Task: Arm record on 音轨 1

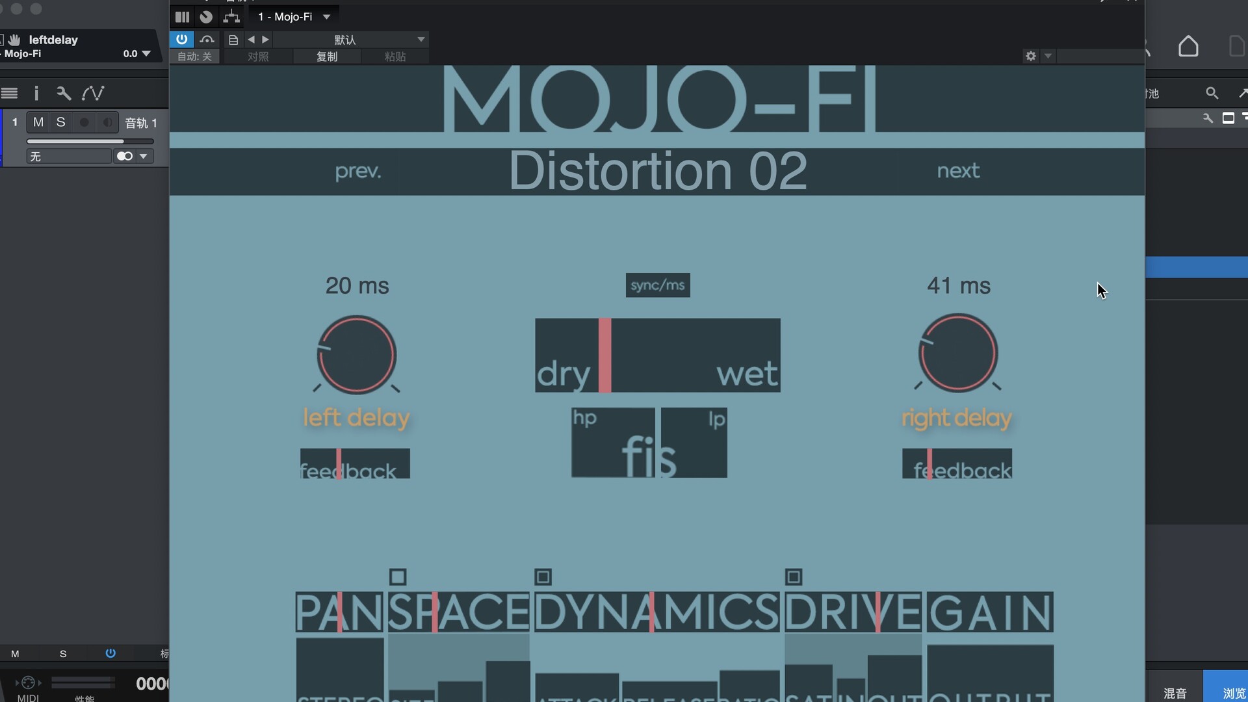Action: point(84,122)
